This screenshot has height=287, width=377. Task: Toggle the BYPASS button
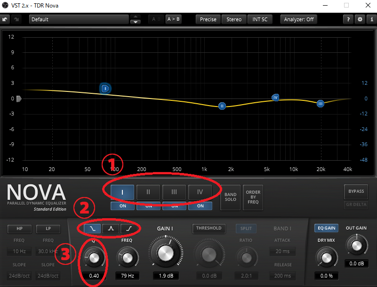pos(356,192)
